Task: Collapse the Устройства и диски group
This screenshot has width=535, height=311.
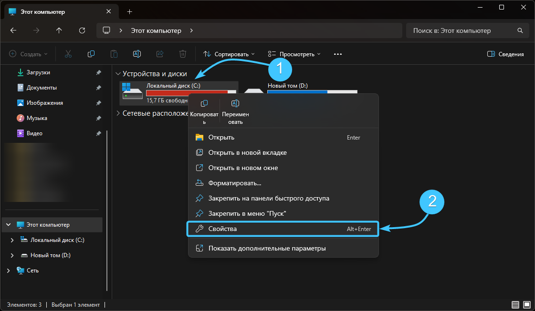Action: pos(118,74)
